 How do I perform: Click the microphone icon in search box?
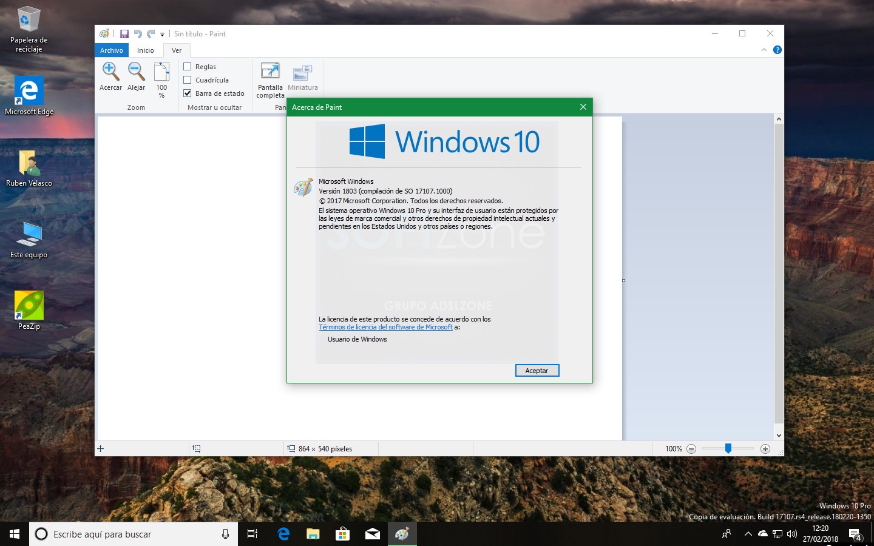[x=225, y=534]
